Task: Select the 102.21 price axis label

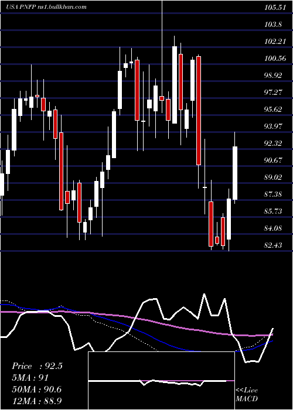Action: (275, 42)
